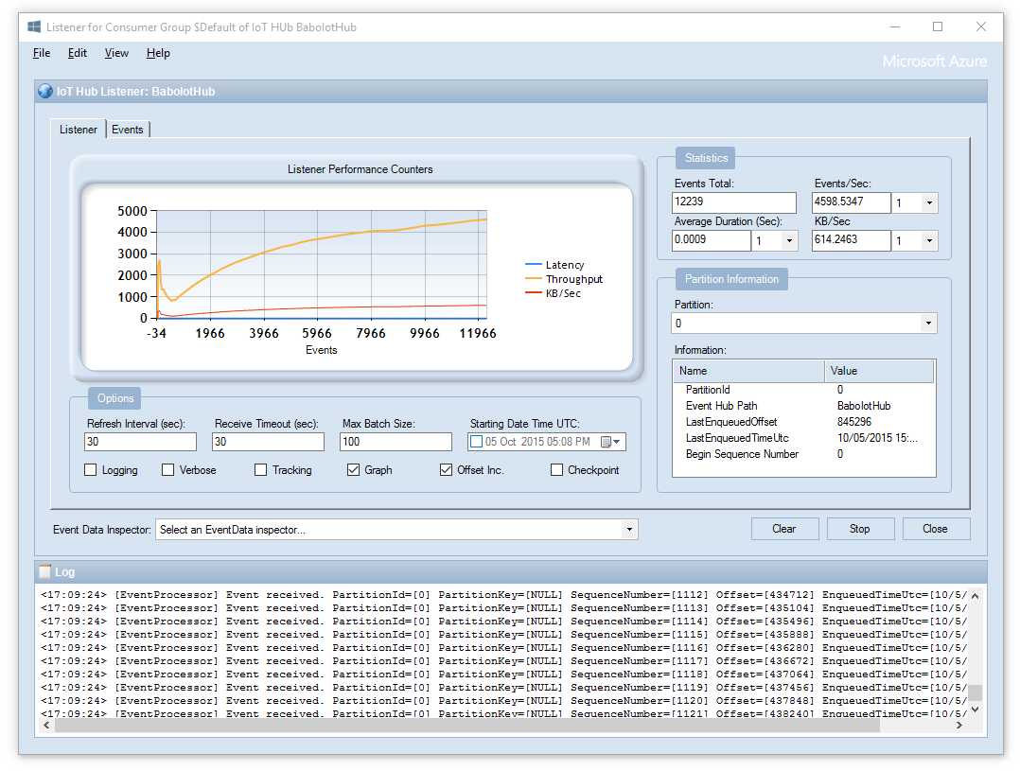The height and width of the screenshot is (771, 1020).
Task: Select the Begin Sequence Number row
Action: 804,454
